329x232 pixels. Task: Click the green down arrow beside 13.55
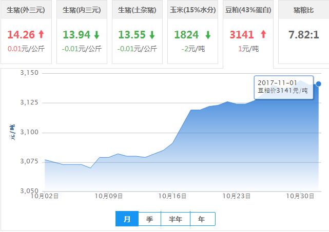point(152,35)
